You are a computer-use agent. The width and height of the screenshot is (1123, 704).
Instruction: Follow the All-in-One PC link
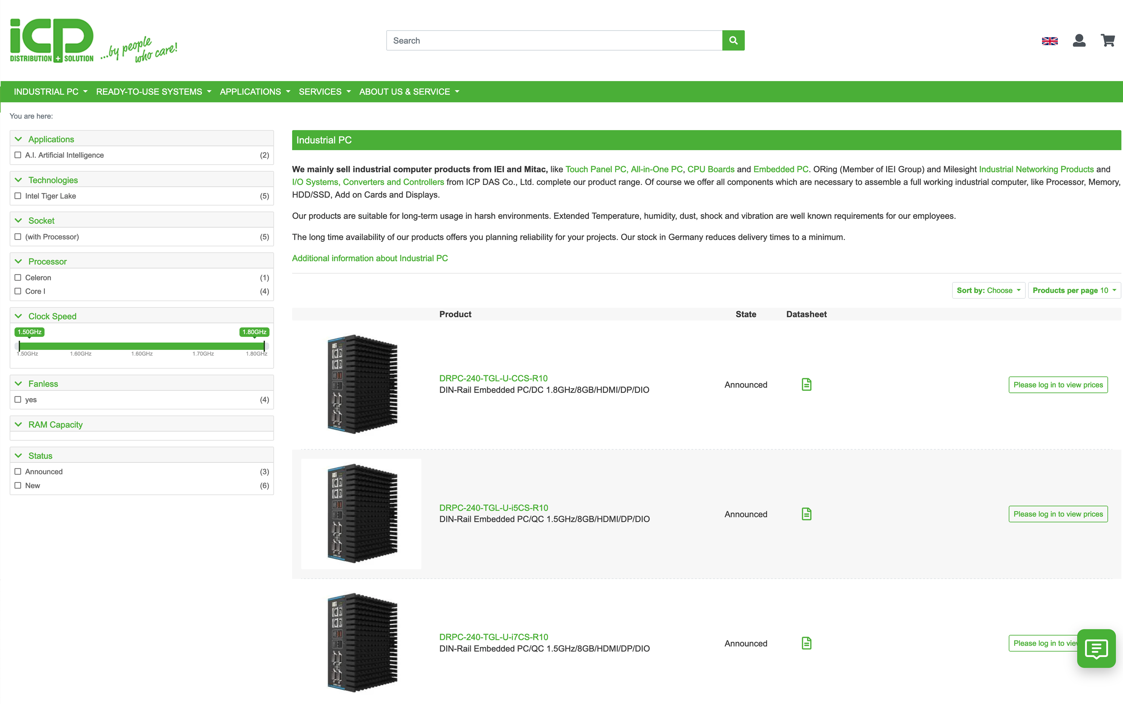656,169
